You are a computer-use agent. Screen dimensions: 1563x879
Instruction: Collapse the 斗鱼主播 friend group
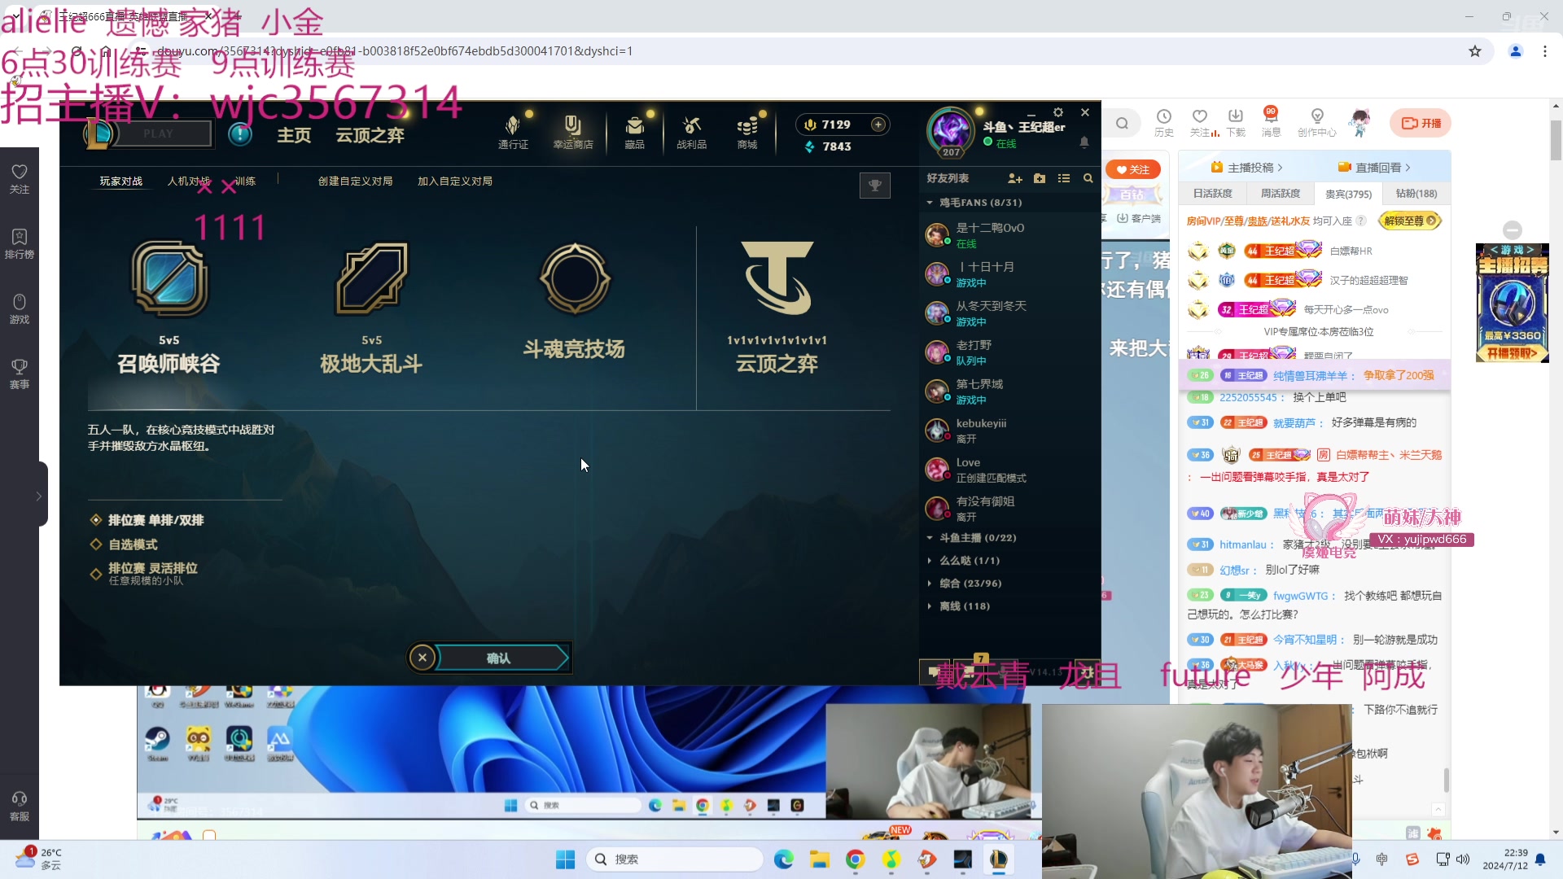(930, 538)
